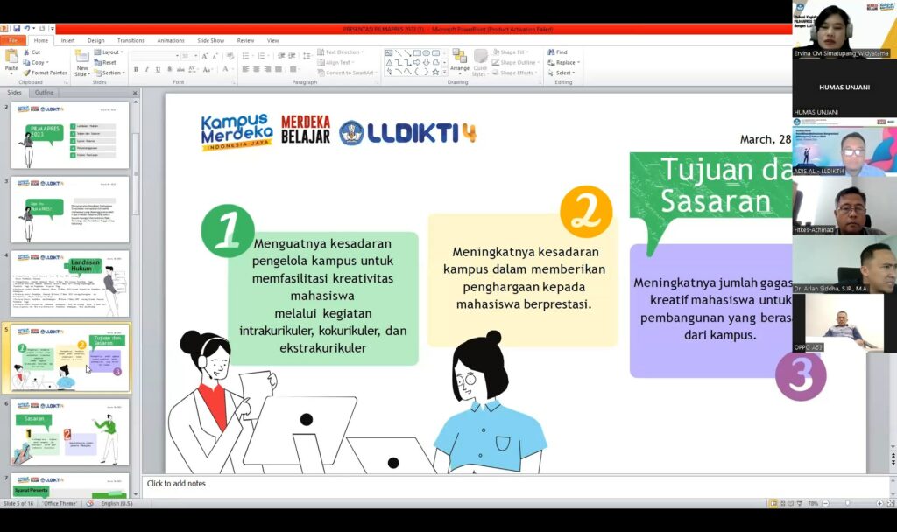Viewport: 897px width, 532px height.
Task: Toggle Align Text Right
Action: coord(267,70)
